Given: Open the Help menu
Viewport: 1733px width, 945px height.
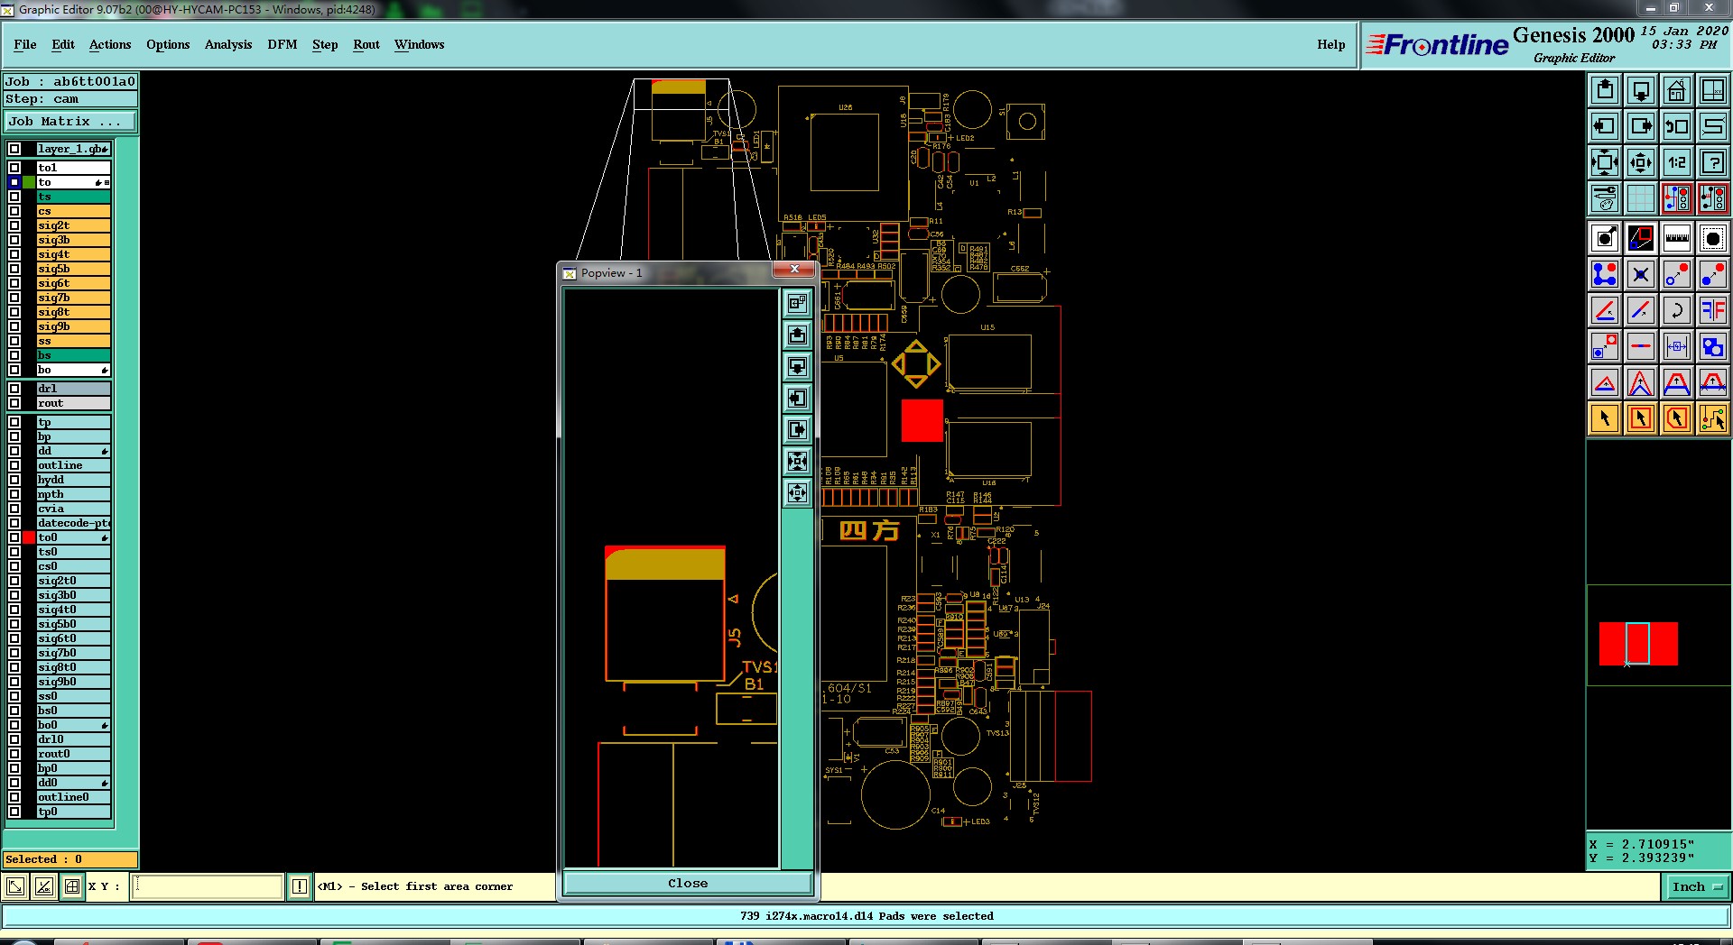Looking at the screenshot, I should 1331,44.
